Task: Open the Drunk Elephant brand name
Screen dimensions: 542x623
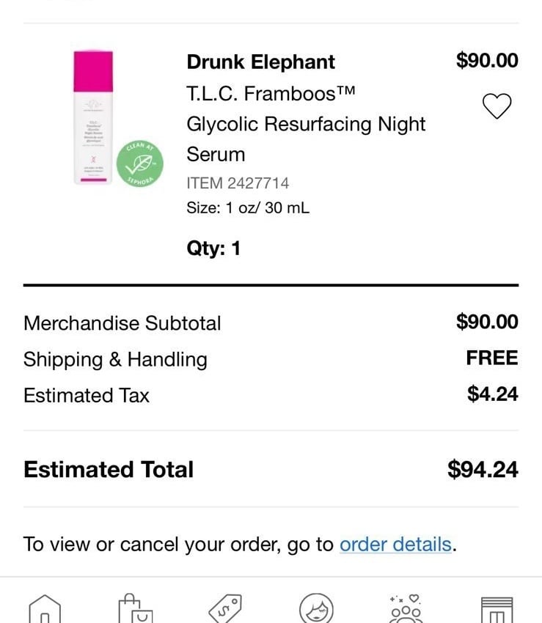Action: coord(261,62)
